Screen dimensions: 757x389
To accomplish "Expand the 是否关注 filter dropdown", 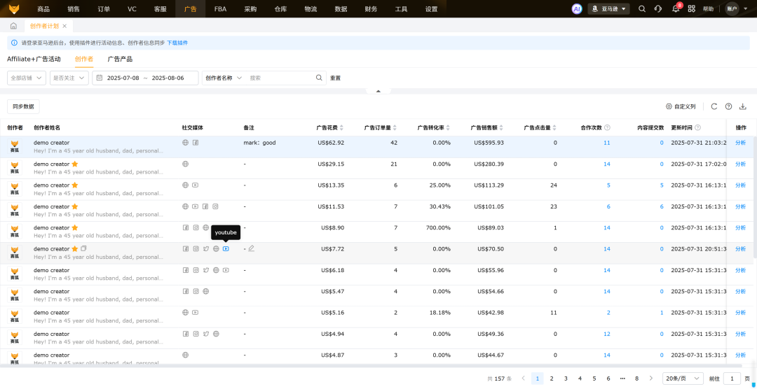I will point(69,78).
